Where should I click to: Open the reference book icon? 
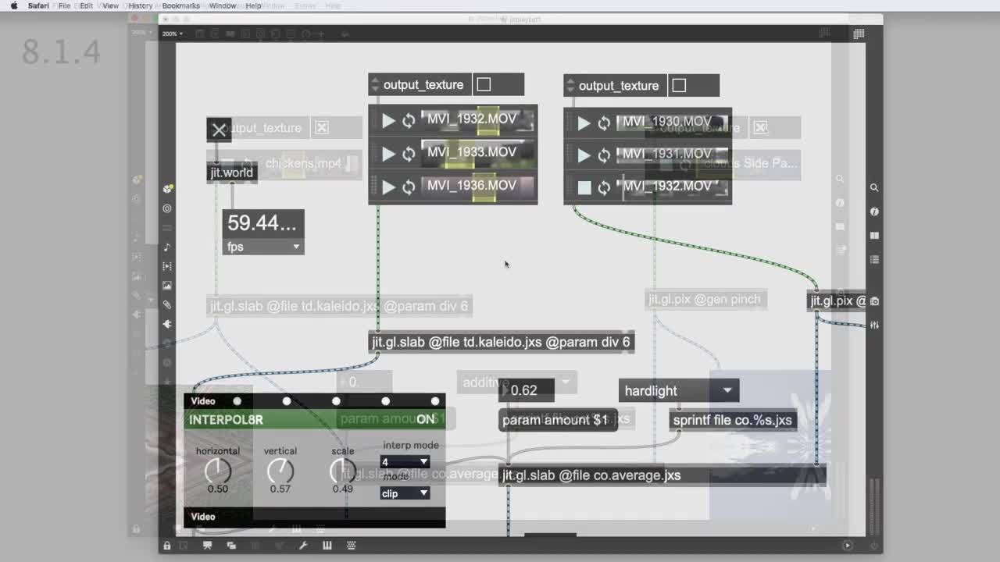(x=874, y=235)
